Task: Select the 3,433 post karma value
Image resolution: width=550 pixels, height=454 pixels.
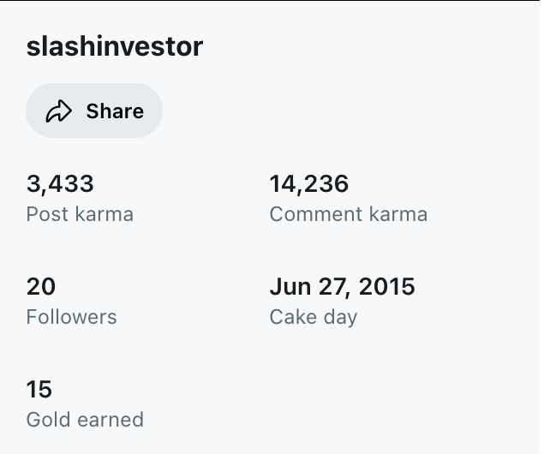Action: click(x=60, y=183)
